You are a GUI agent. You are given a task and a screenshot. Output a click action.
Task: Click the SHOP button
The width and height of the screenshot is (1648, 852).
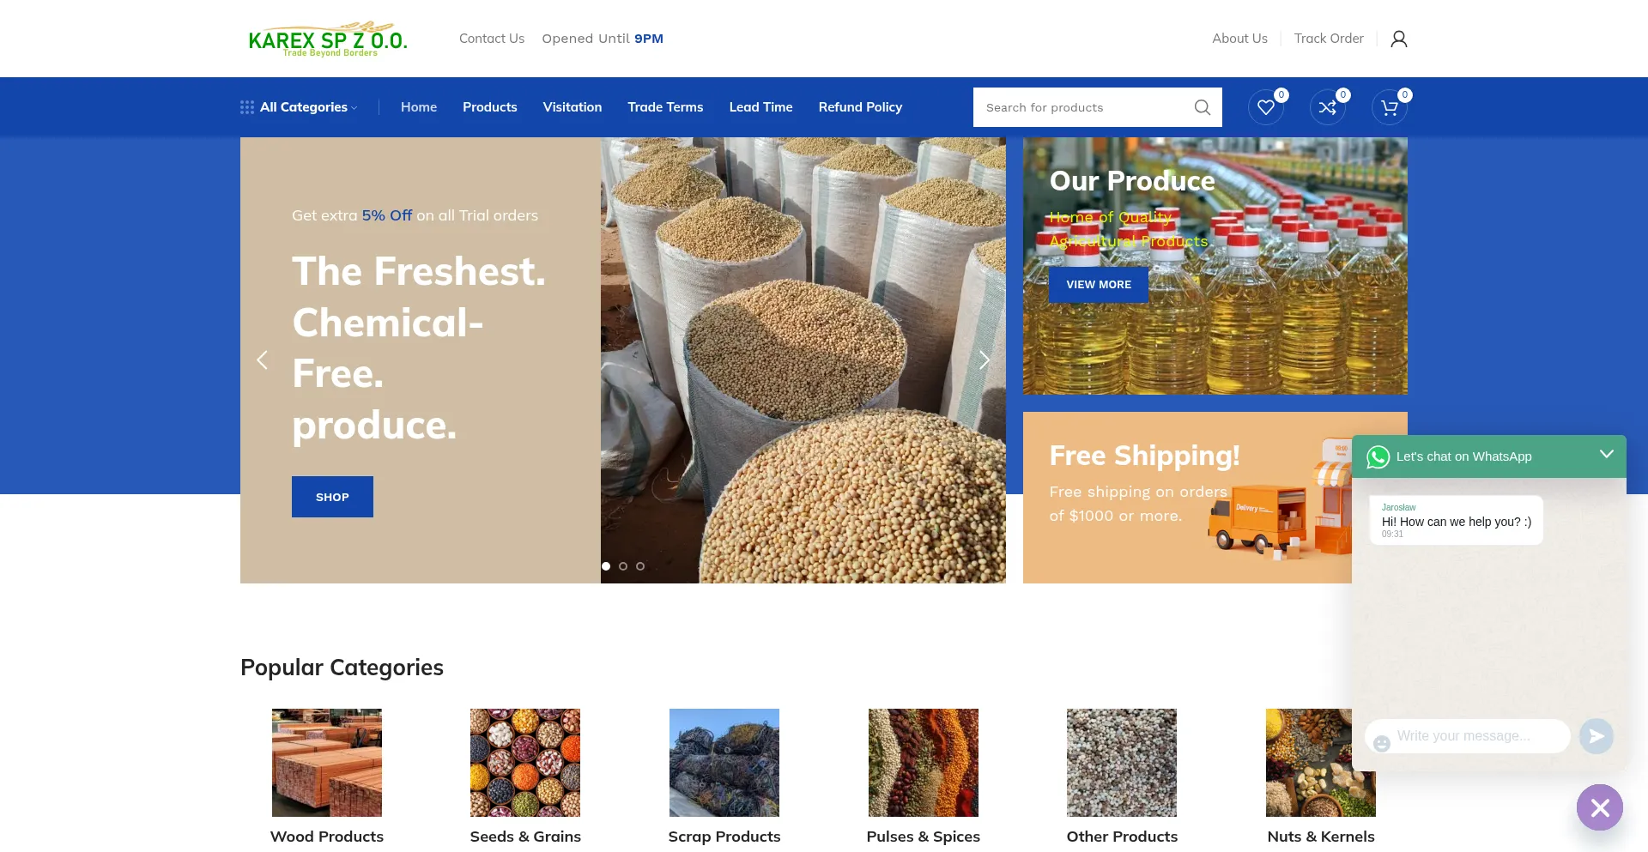[332, 497]
